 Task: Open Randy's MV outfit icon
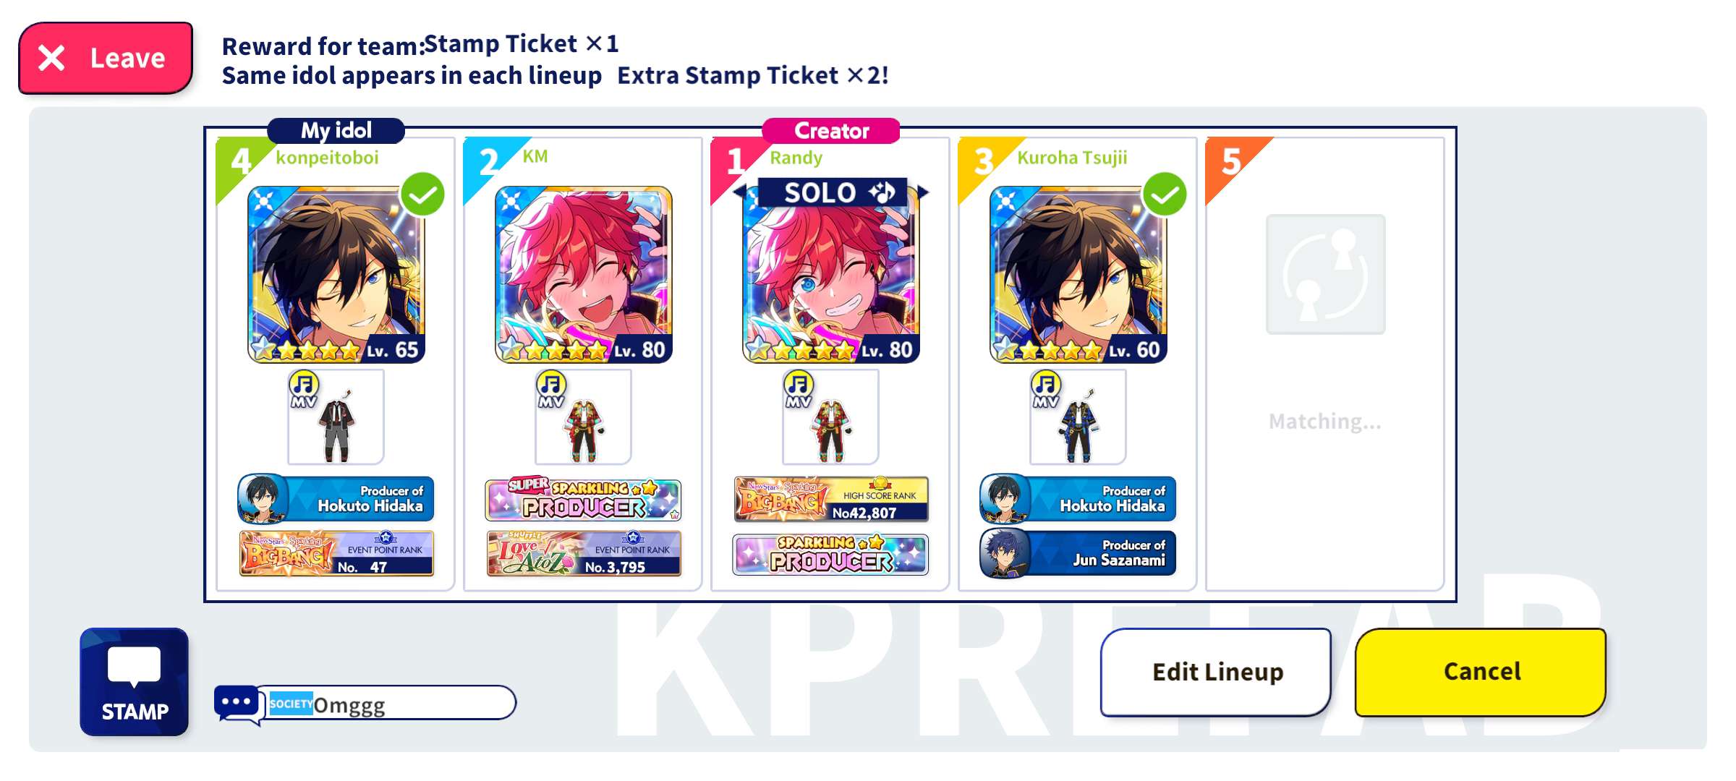point(830,417)
